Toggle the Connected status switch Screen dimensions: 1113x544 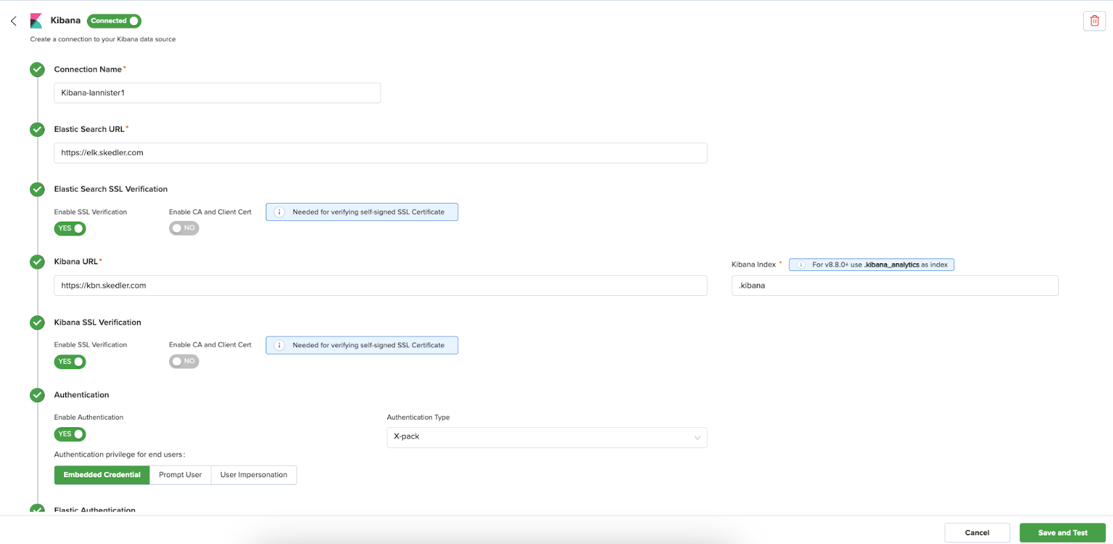[114, 21]
